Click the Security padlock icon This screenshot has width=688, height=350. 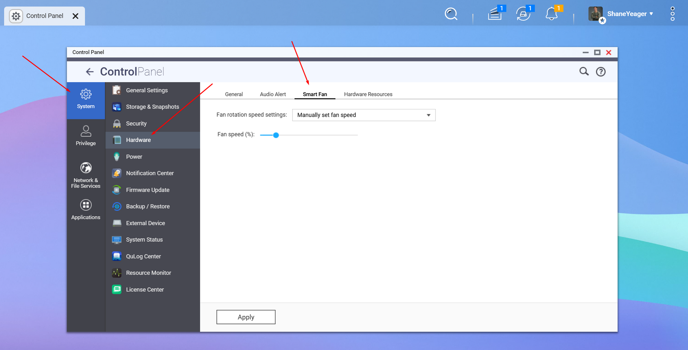(x=116, y=123)
